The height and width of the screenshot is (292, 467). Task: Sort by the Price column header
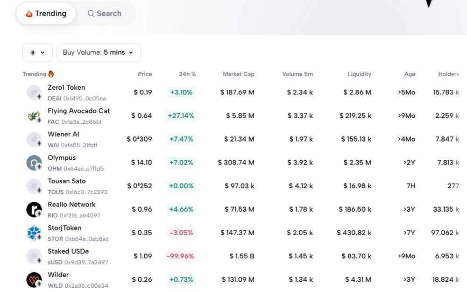coord(145,74)
